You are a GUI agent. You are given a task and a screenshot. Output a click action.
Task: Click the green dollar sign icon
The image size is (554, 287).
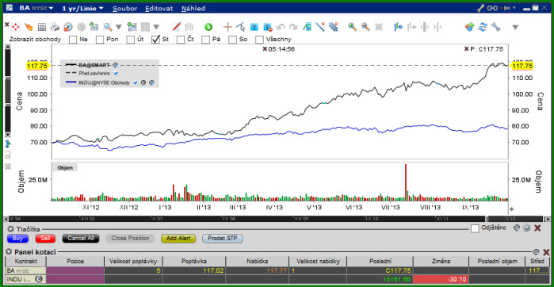pos(208,26)
